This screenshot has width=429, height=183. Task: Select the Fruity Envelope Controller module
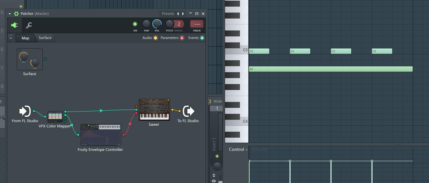click(x=100, y=135)
